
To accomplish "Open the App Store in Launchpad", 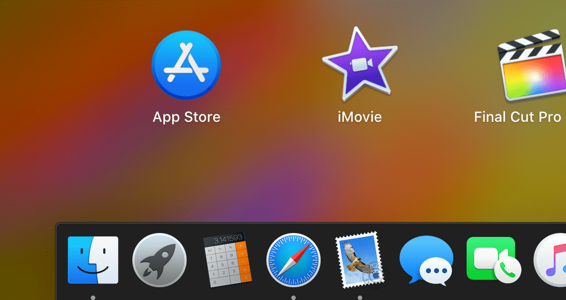I will pos(186,65).
